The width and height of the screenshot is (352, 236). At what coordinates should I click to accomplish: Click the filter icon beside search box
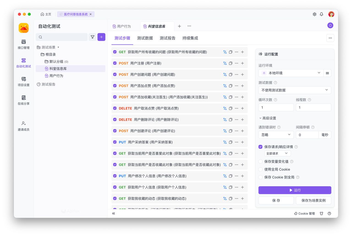[92, 37]
